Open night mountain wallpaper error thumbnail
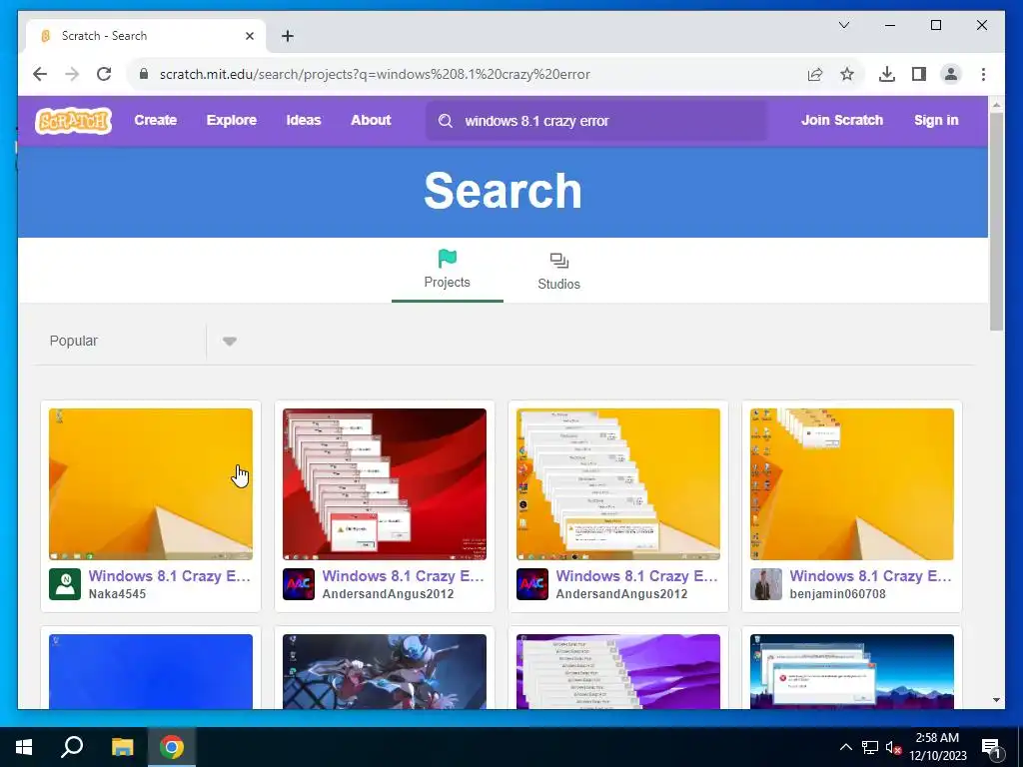The height and width of the screenshot is (767, 1023). tap(852, 672)
